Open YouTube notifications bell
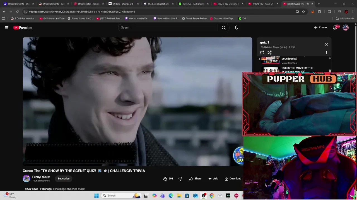Viewport: 357px width, 200px height. pos(336,27)
